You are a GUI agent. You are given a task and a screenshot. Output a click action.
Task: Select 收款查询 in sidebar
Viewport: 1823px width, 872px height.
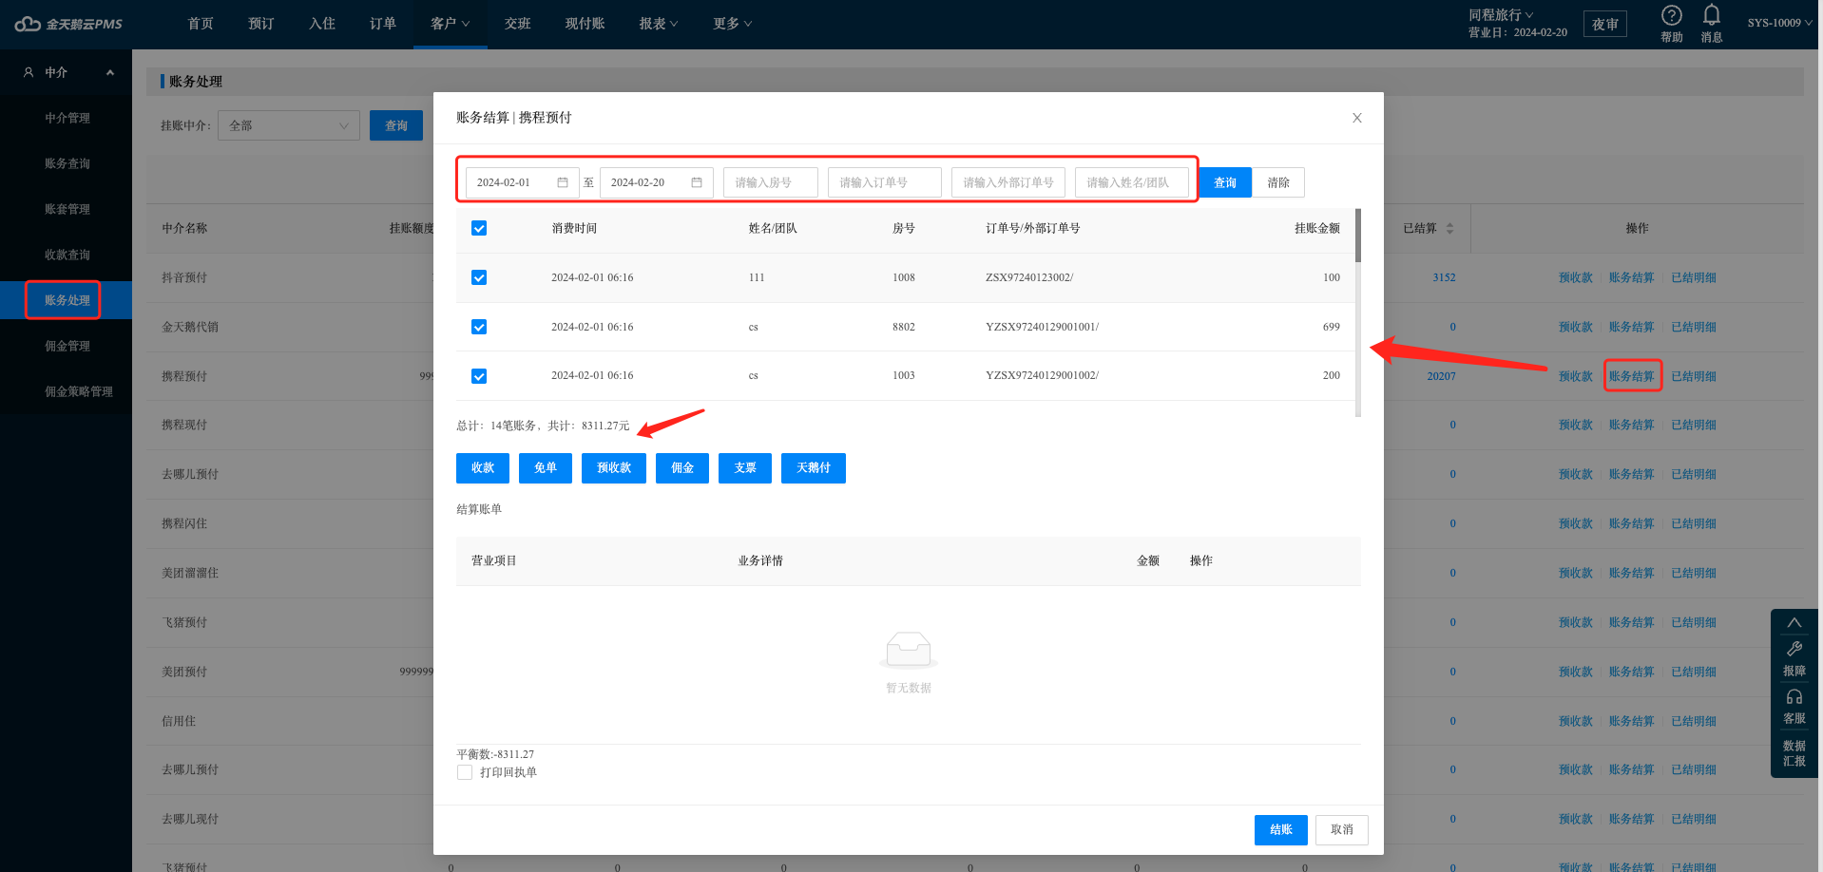[x=67, y=255]
